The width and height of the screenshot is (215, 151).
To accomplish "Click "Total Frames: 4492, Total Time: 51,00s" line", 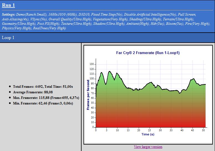I will (x=43, y=87).
